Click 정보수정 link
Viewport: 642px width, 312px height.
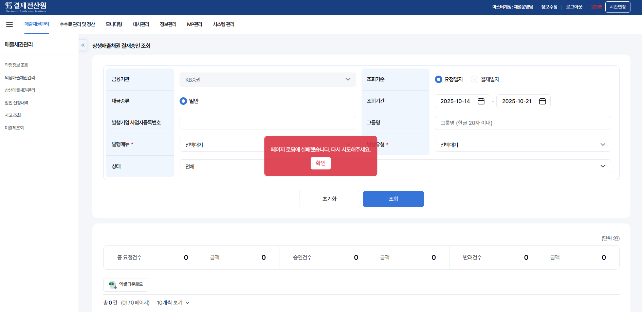point(549,7)
